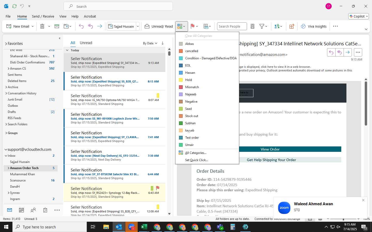372x232 pixels.
Task: Expand the Synnex folder
Action: [x=9, y=193]
